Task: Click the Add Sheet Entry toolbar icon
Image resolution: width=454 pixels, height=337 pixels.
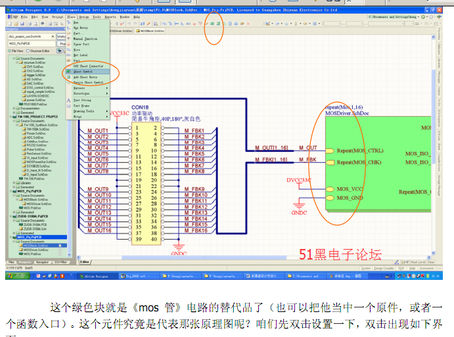Action: [x=218, y=24]
